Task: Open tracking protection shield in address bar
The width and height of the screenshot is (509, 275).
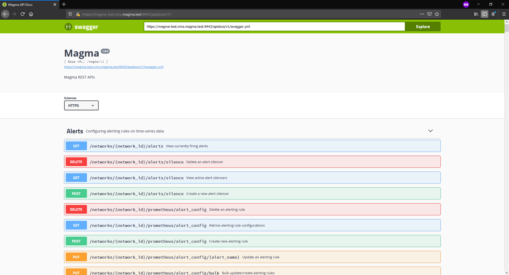Action: coord(70,14)
